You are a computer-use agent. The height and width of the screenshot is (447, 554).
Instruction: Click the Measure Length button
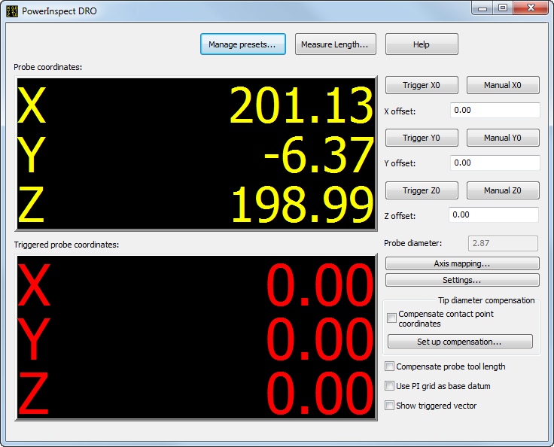pyautogui.click(x=335, y=44)
